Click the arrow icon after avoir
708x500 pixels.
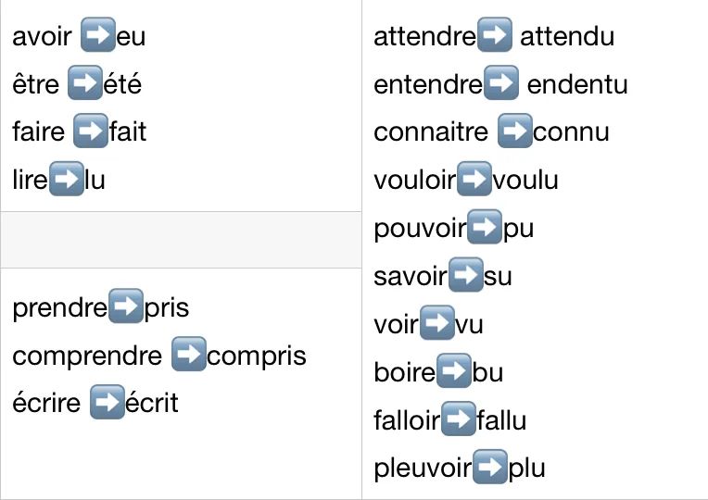[x=98, y=35]
